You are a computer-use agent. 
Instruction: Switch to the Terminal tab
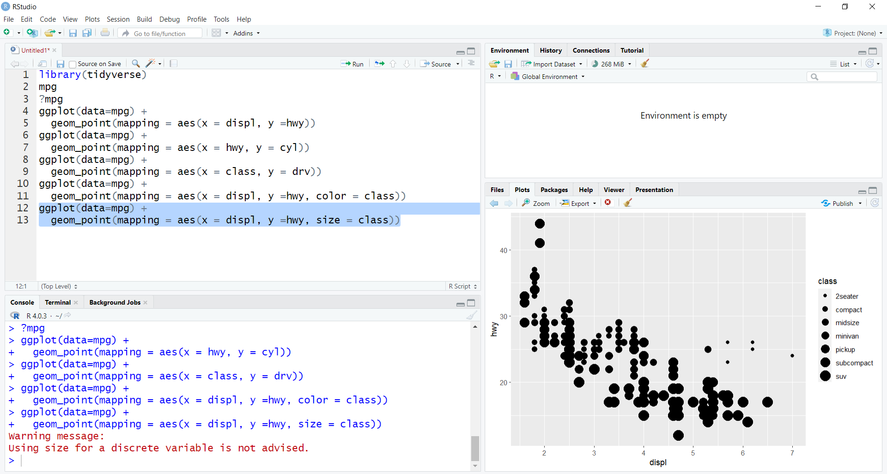[58, 302]
